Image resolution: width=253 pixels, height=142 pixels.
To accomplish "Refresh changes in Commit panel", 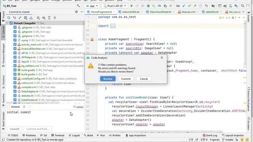I will 9,18.
